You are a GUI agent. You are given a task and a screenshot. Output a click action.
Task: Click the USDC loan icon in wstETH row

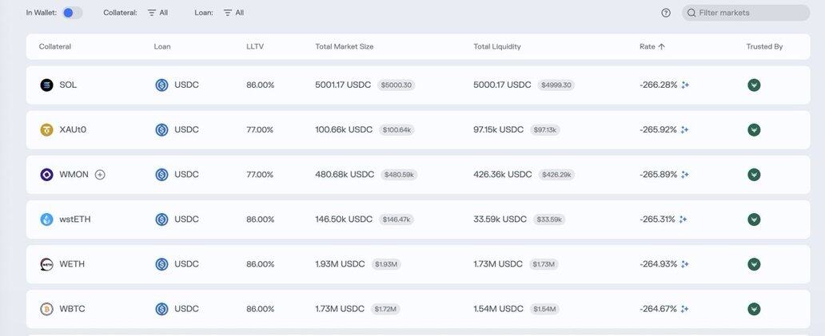pos(161,219)
